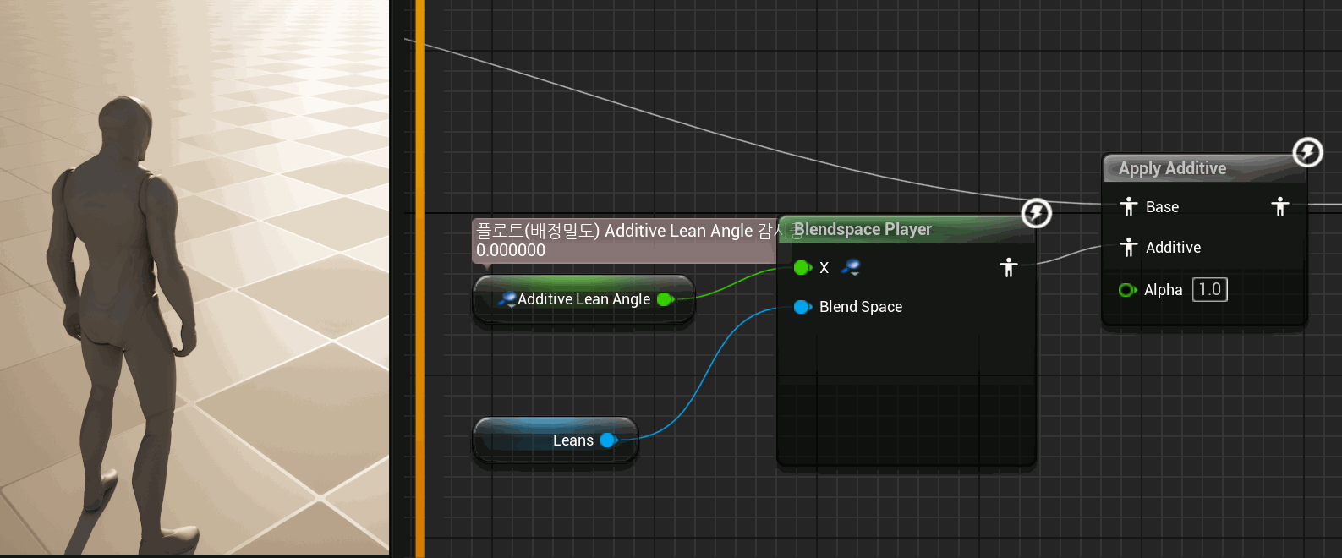
Task: Click the Blendspace Player node title
Action: (862, 229)
